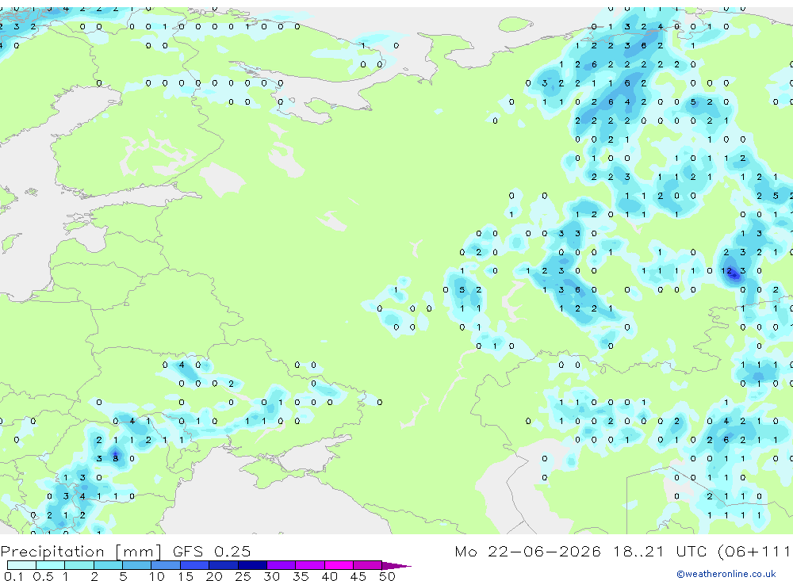Click the '30' legend scale number

pyautogui.click(x=271, y=576)
